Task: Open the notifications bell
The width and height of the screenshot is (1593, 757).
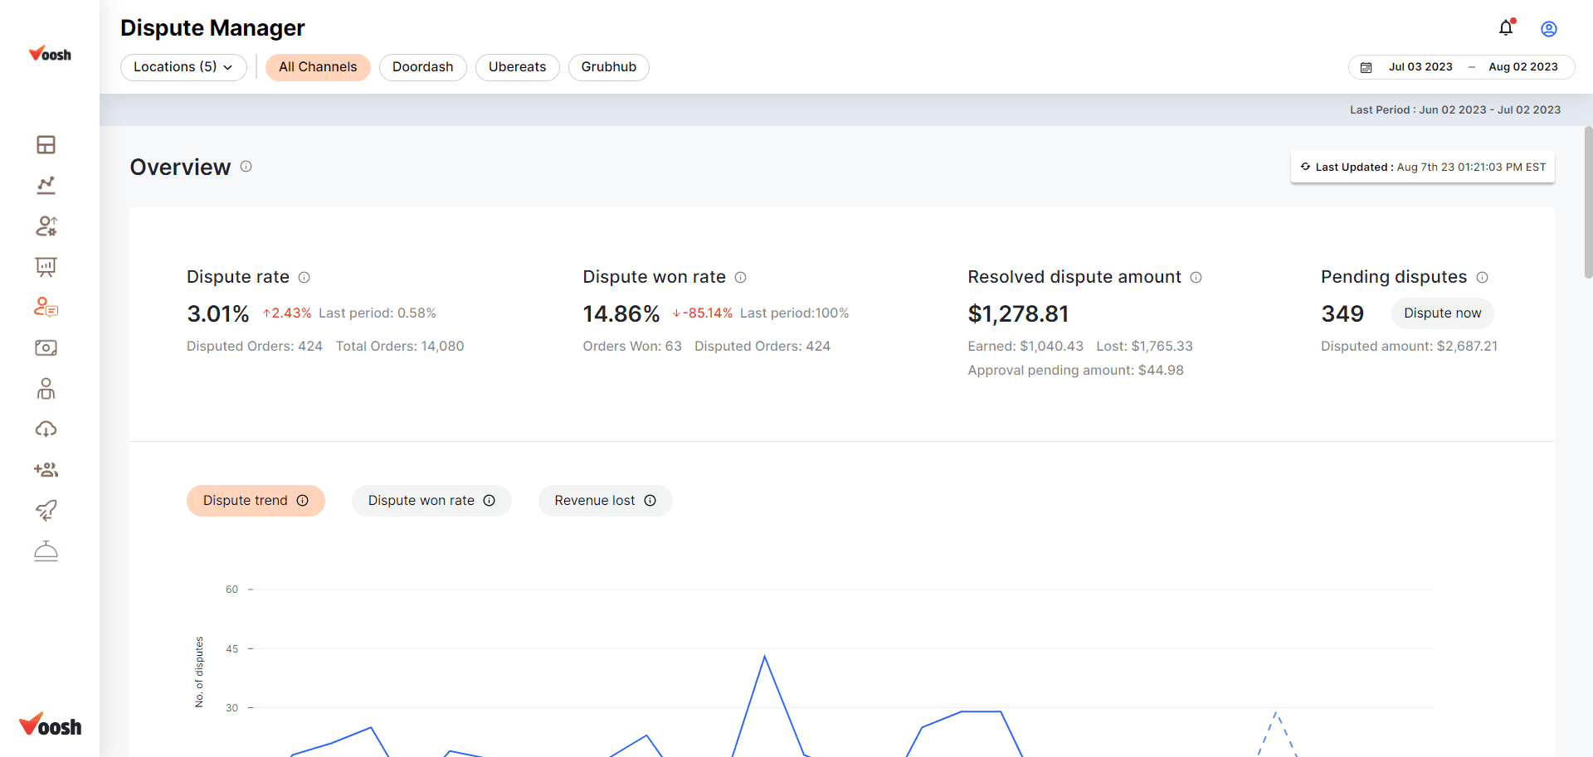Action: pyautogui.click(x=1506, y=28)
